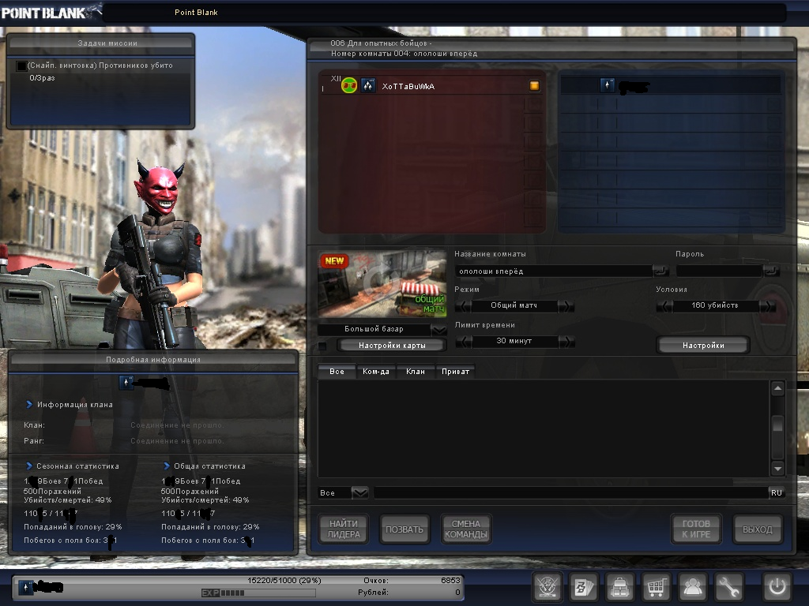Viewport: 809px width, 606px height.
Task: Open Настройки карты
Action: coord(392,346)
